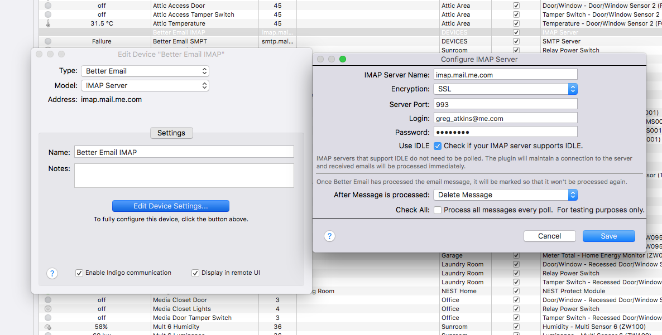
Task: Toggle checkbox in Garage Meter Total row
Action: coord(516,255)
